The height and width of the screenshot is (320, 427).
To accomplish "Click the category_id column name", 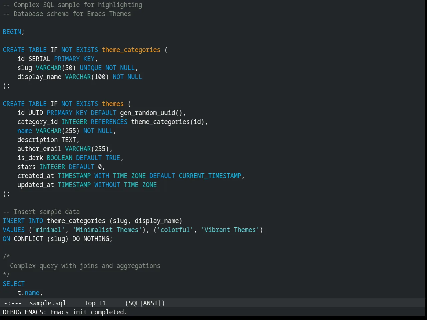I will tap(37, 122).
